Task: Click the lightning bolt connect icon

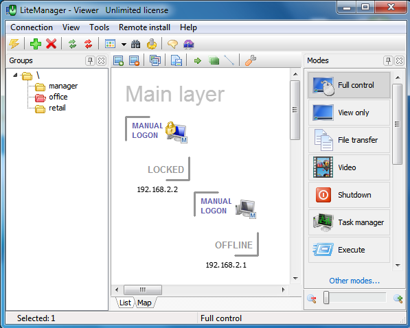Action: [x=14, y=44]
